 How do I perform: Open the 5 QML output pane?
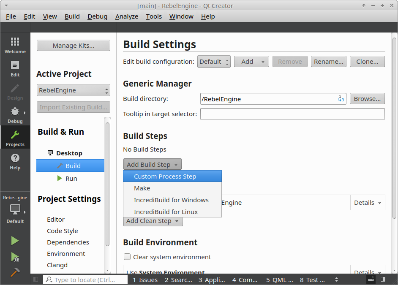pos(279,280)
